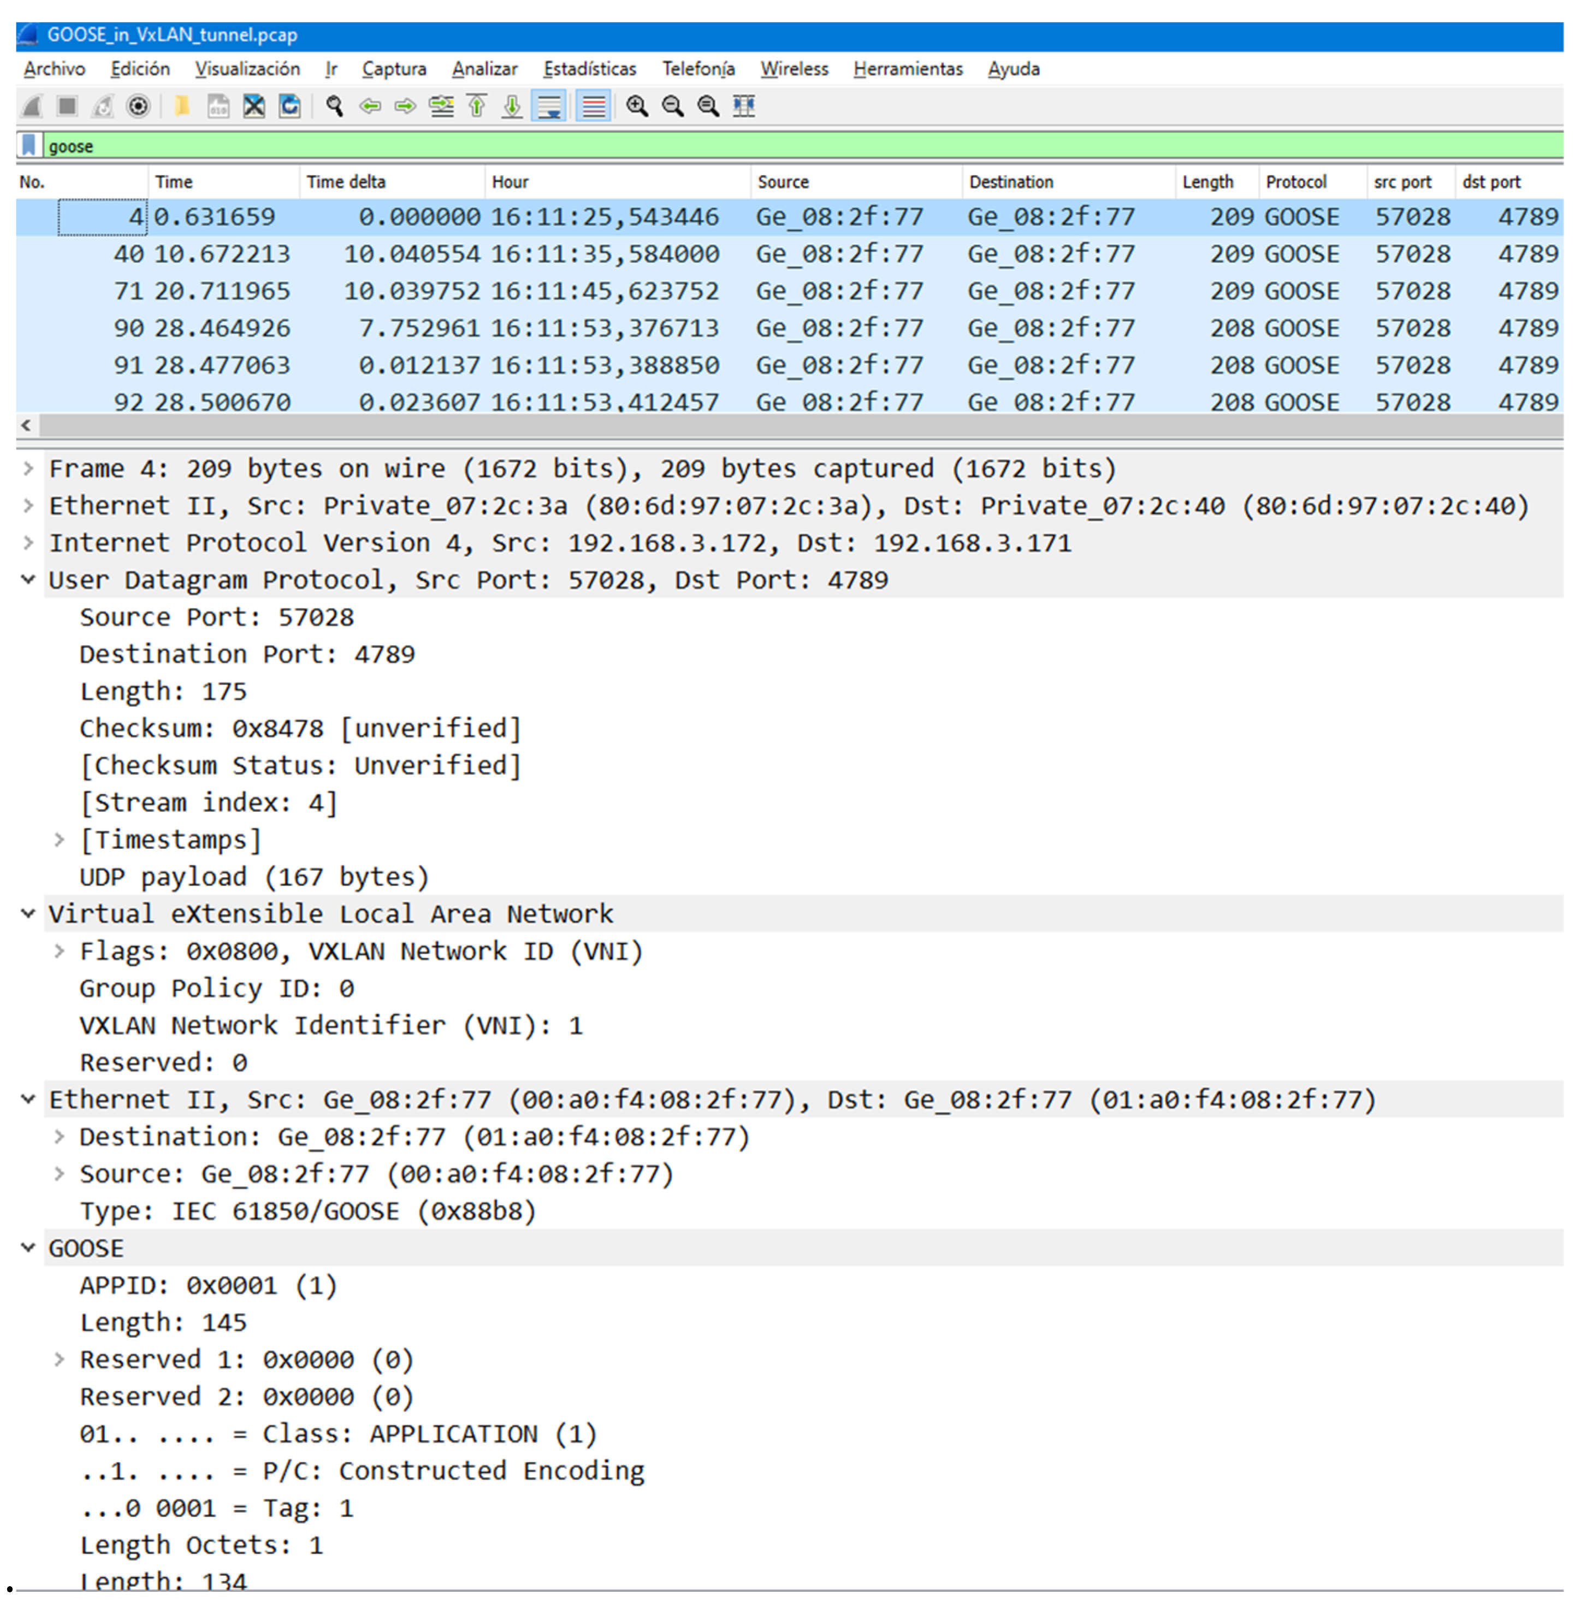This screenshot has height=1613, width=1575.
Task: Click the close capture file icon
Action: (254, 106)
